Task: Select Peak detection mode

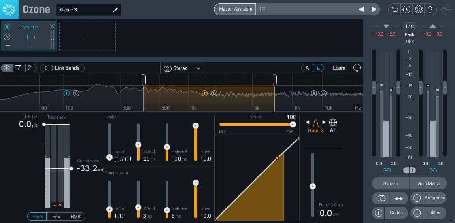Action: (37, 217)
